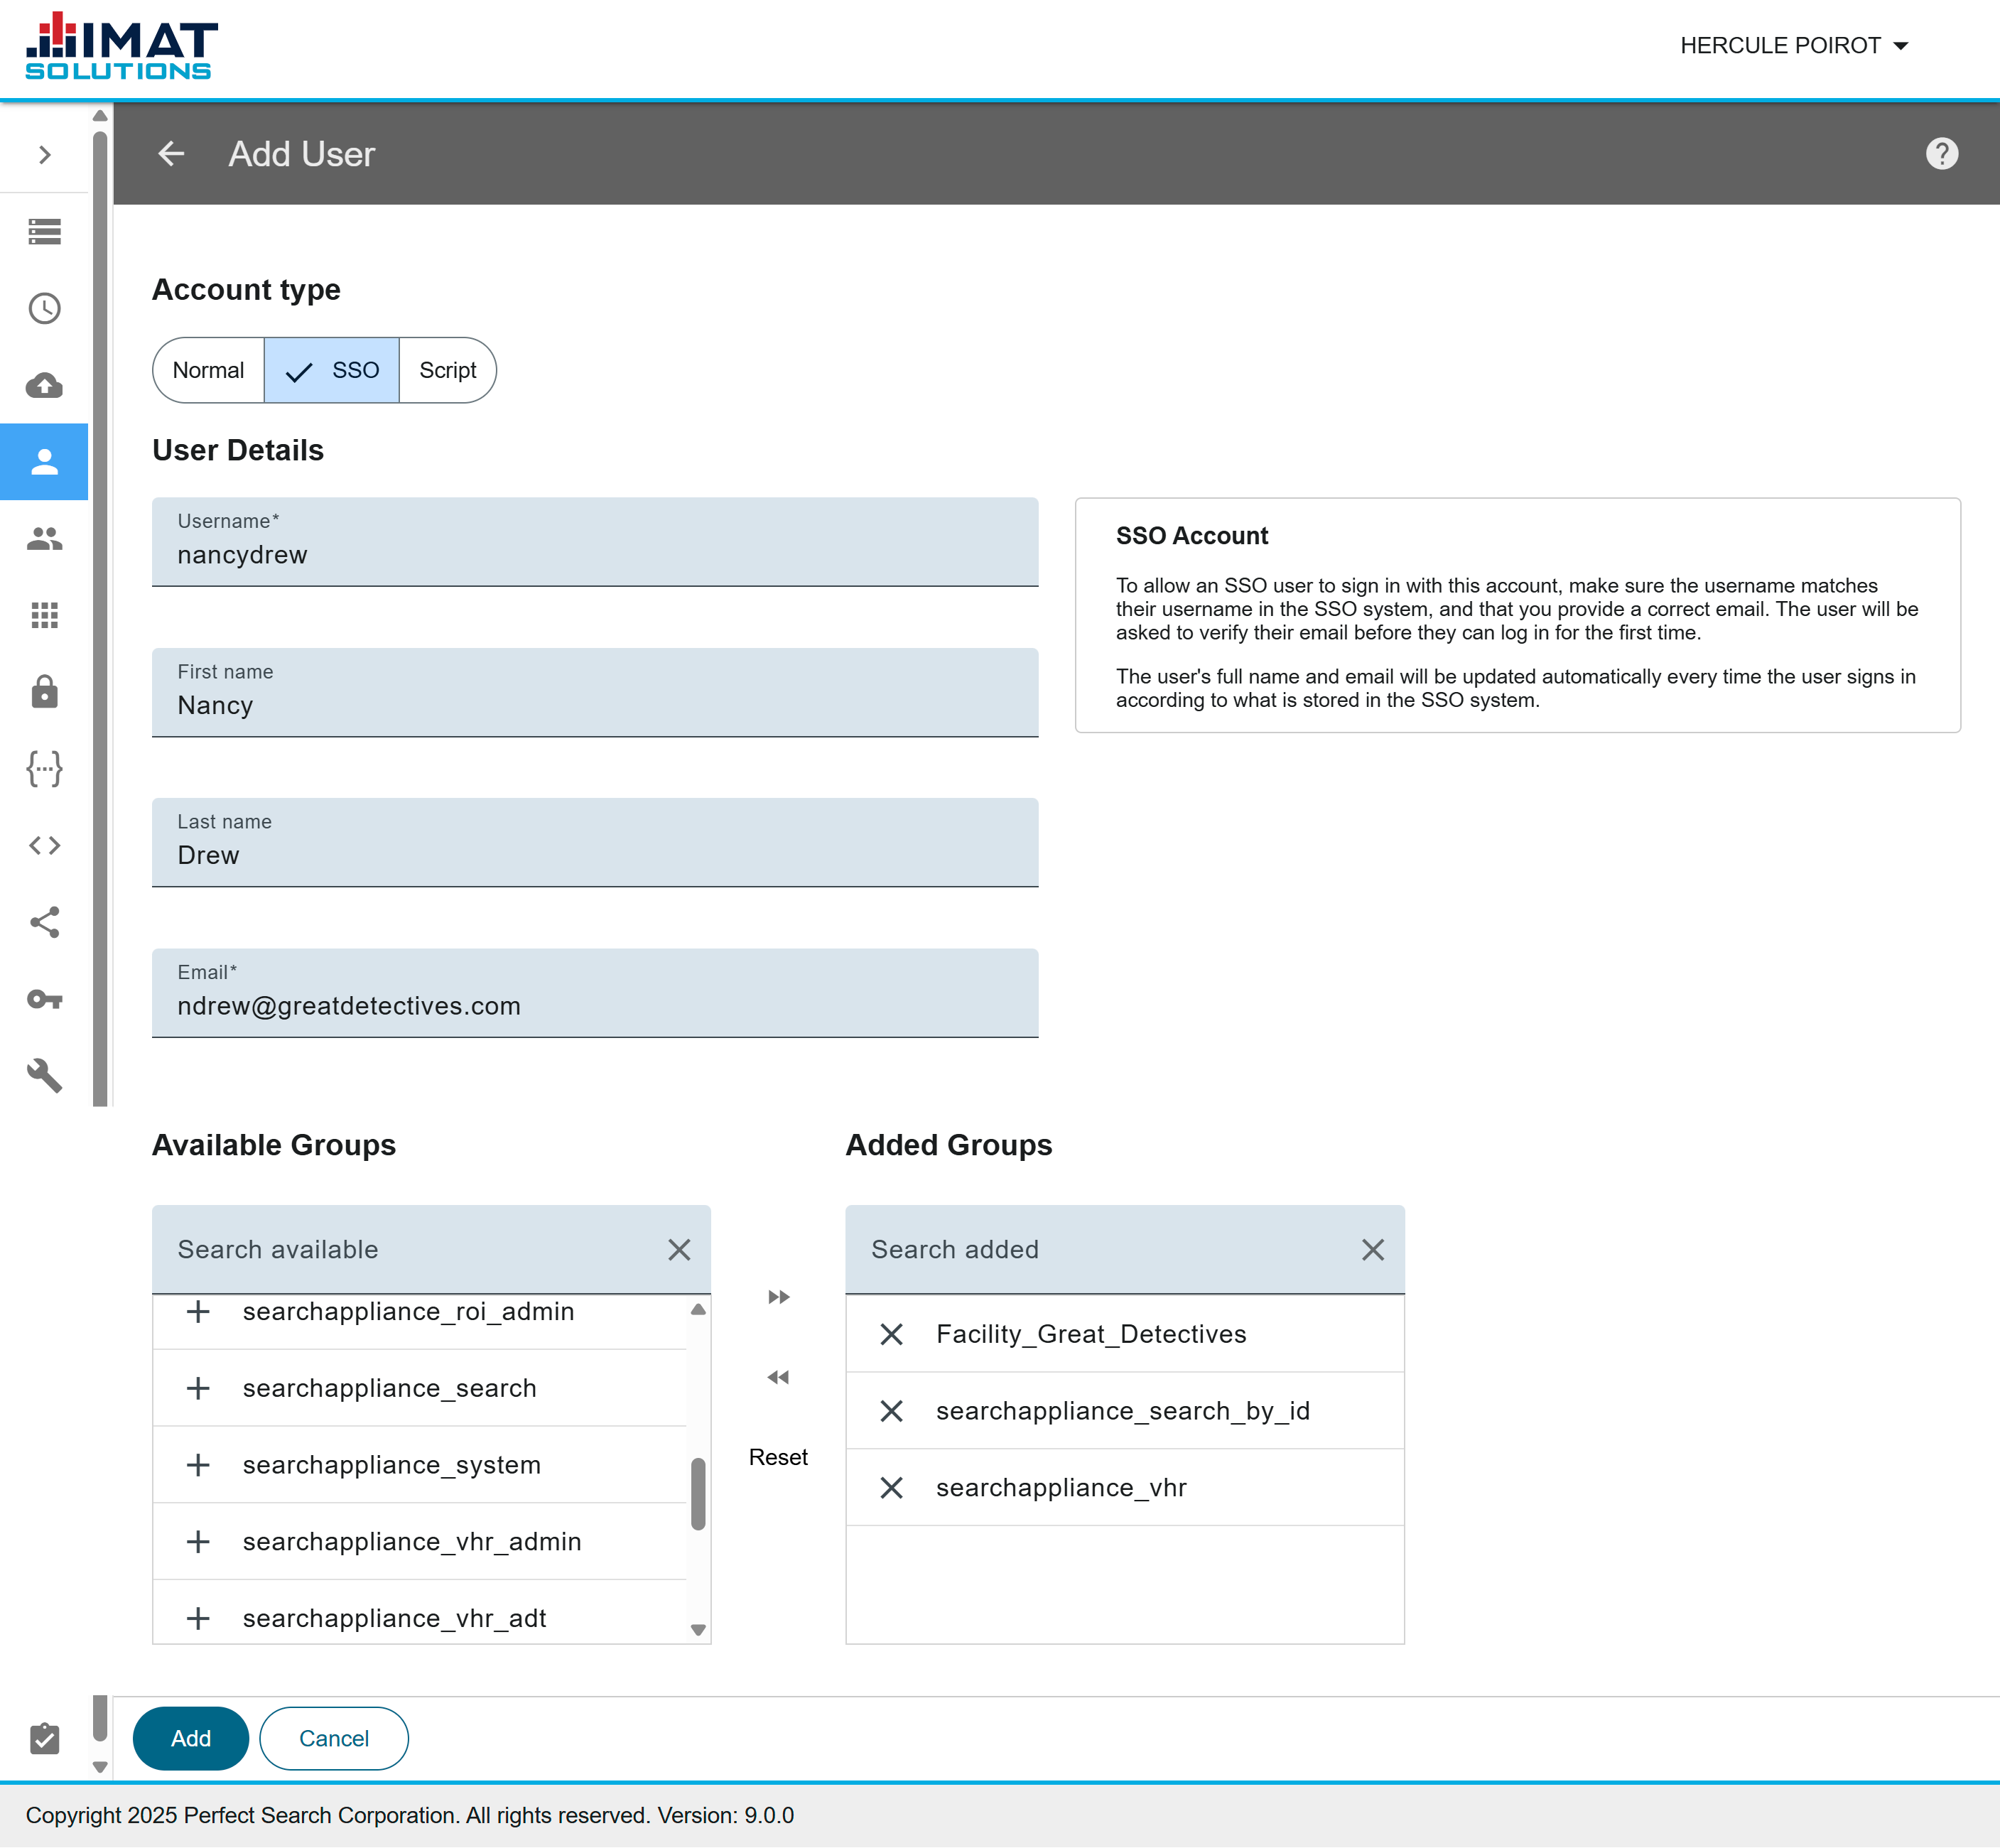The width and height of the screenshot is (2000, 1848).
Task: Remove all groups with double left arrows
Action: [x=778, y=1377]
